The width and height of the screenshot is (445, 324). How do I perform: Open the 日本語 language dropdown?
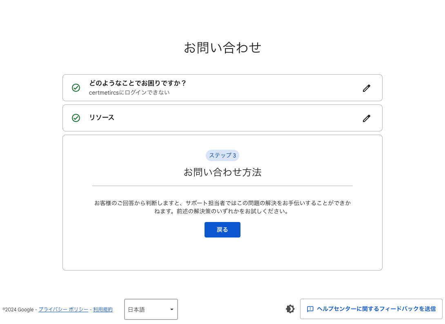click(x=151, y=309)
